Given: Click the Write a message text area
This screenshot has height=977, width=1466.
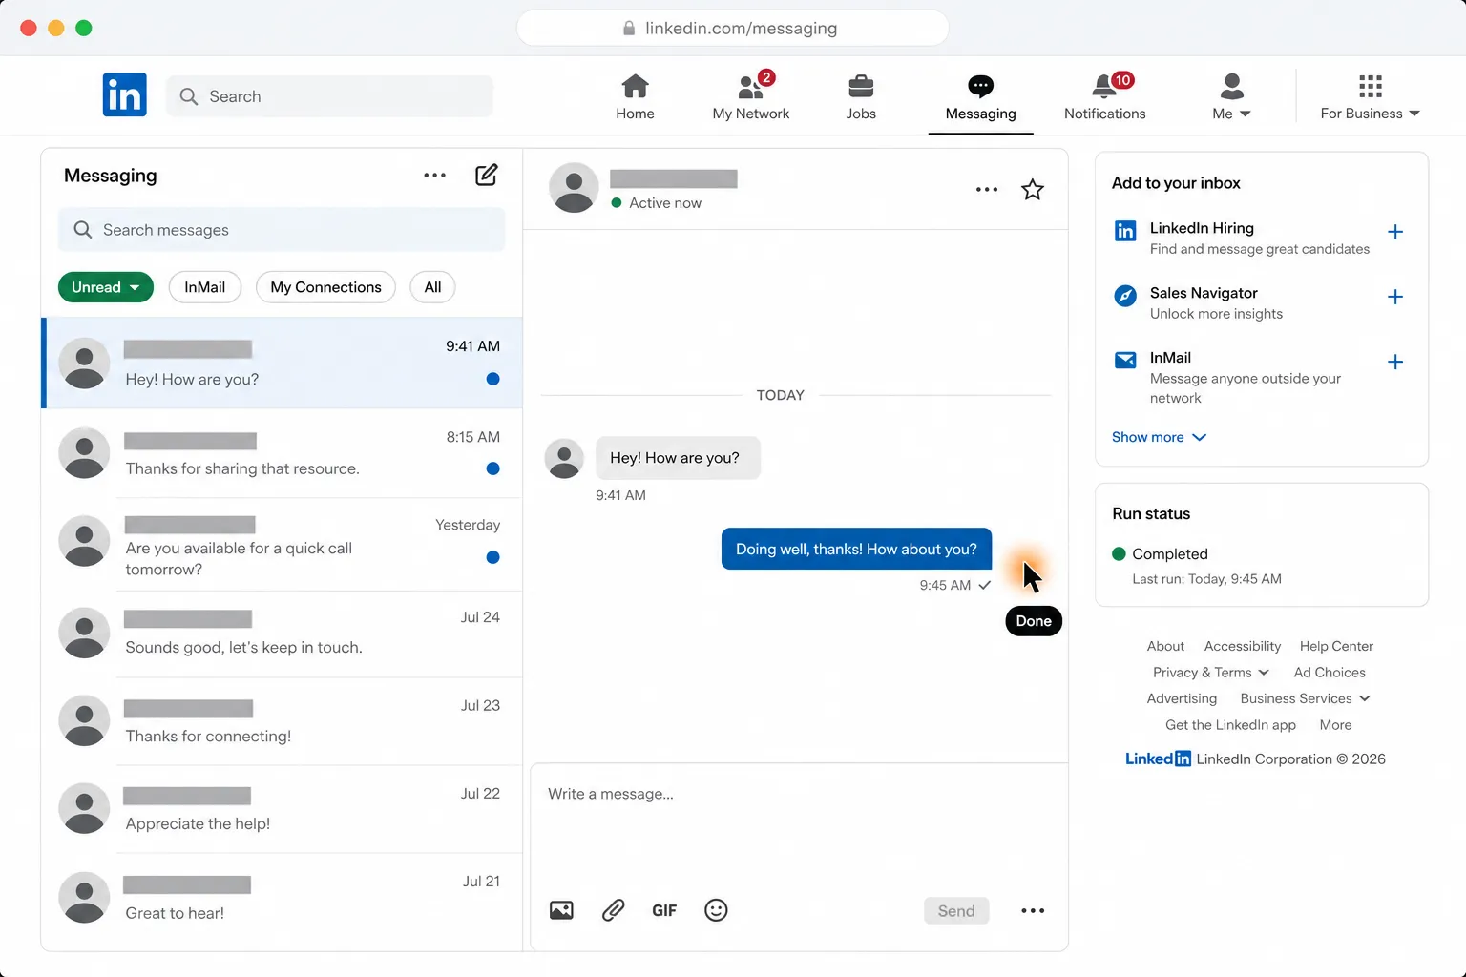Looking at the screenshot, I should pyautogui.click(x=799, y=822).
